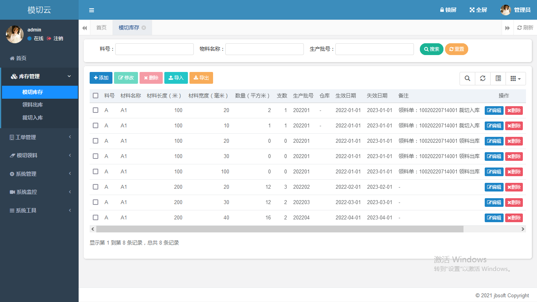Collapse the 库存管理 sidebar menu

[39, 76]
